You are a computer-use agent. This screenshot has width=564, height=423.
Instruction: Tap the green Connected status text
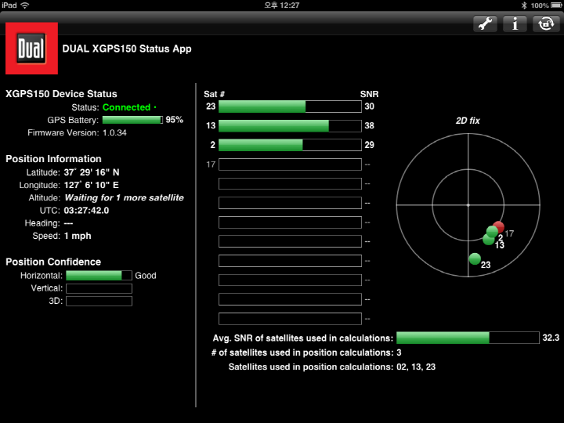[126, 107]
